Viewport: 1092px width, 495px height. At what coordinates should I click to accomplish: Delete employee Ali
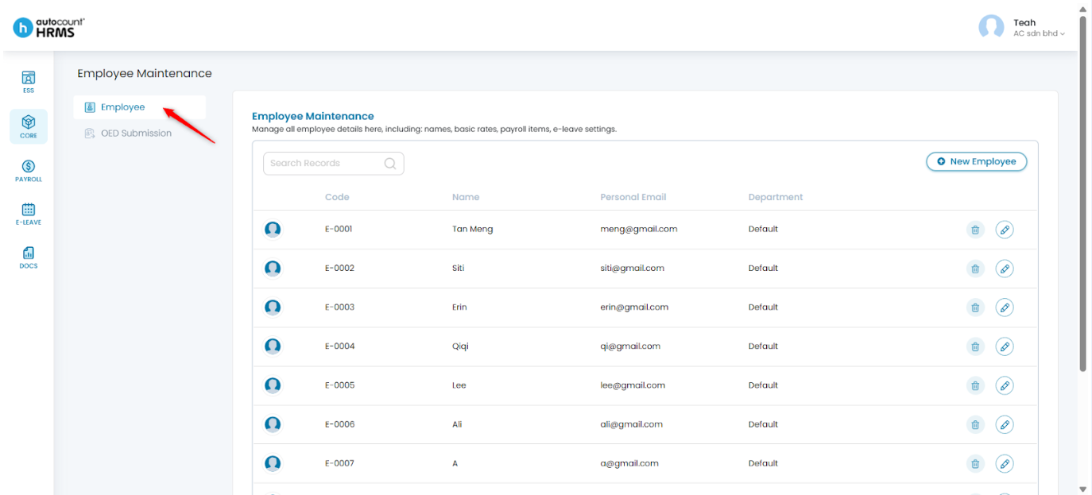coord(975,424)
